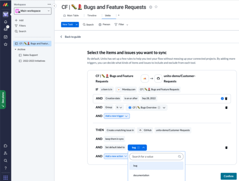This screenshot has width=239, height=181.
Task: Open Add a new trigger dropdown
Action: pos(117,116)
